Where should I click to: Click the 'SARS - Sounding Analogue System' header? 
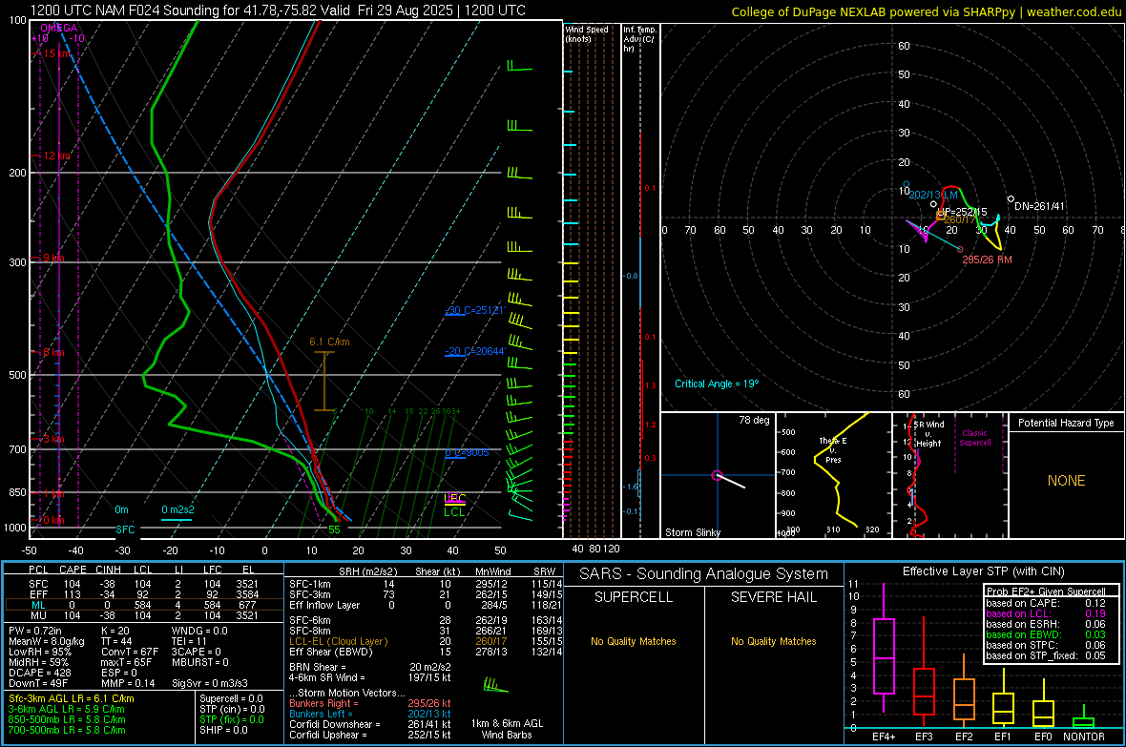tap(704, 574)
